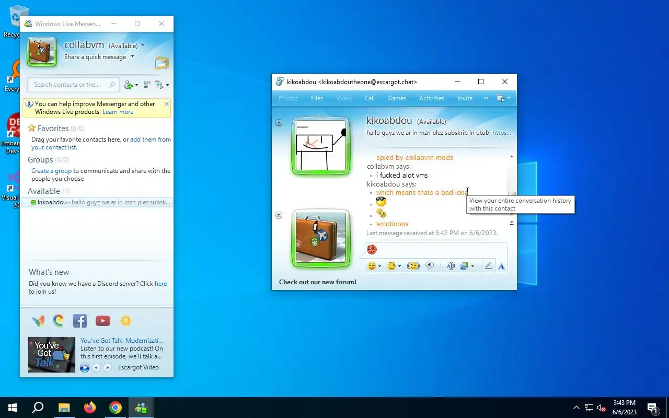Open the Windows Start button
The width and height of the screenshot is (669, 418).
coord(13,408)
